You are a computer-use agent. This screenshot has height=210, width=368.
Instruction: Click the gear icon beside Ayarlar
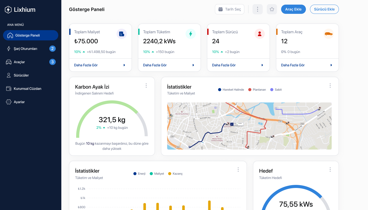[x=9, y=102]
